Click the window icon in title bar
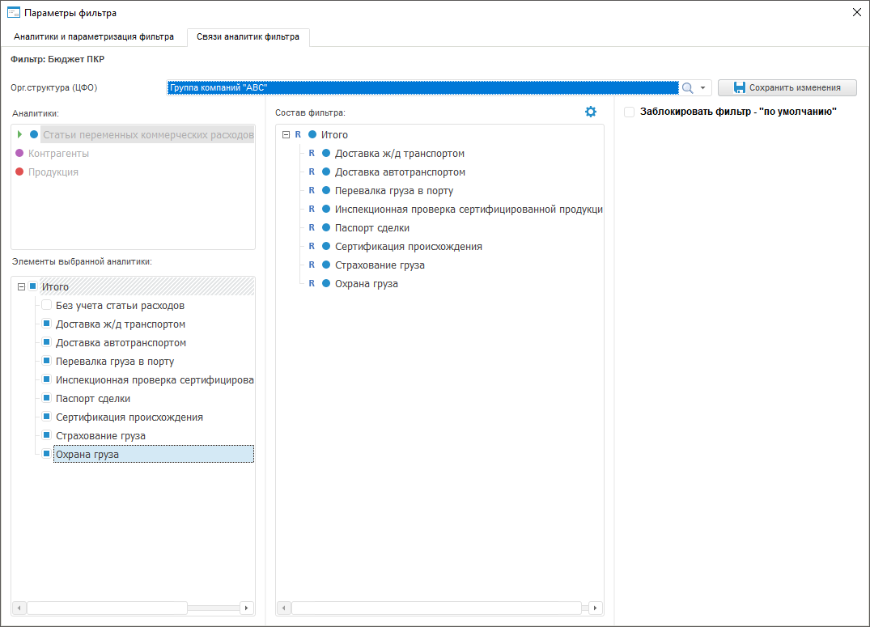The width and height of the screenshot is (870, 627). click(x=13, y=12)
